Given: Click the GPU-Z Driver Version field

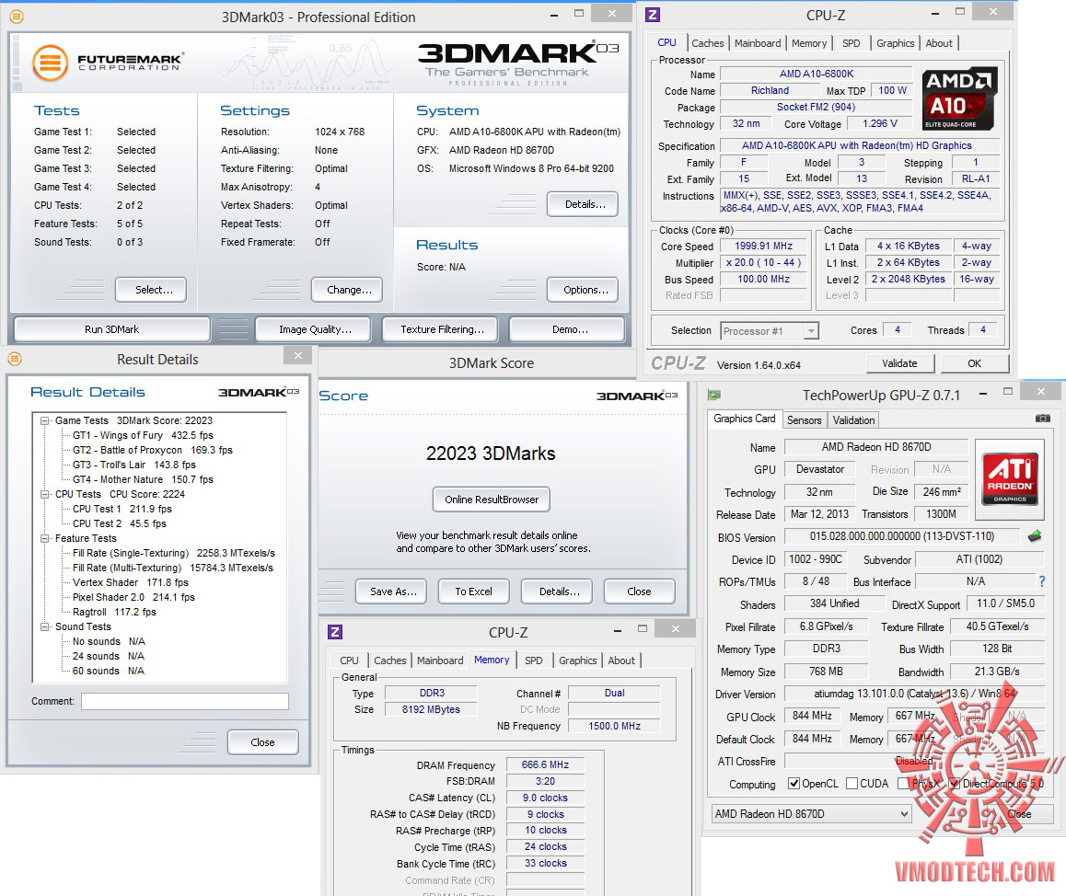Looking at the screenshot, I should pyautogui.click(x=914, y=694).
